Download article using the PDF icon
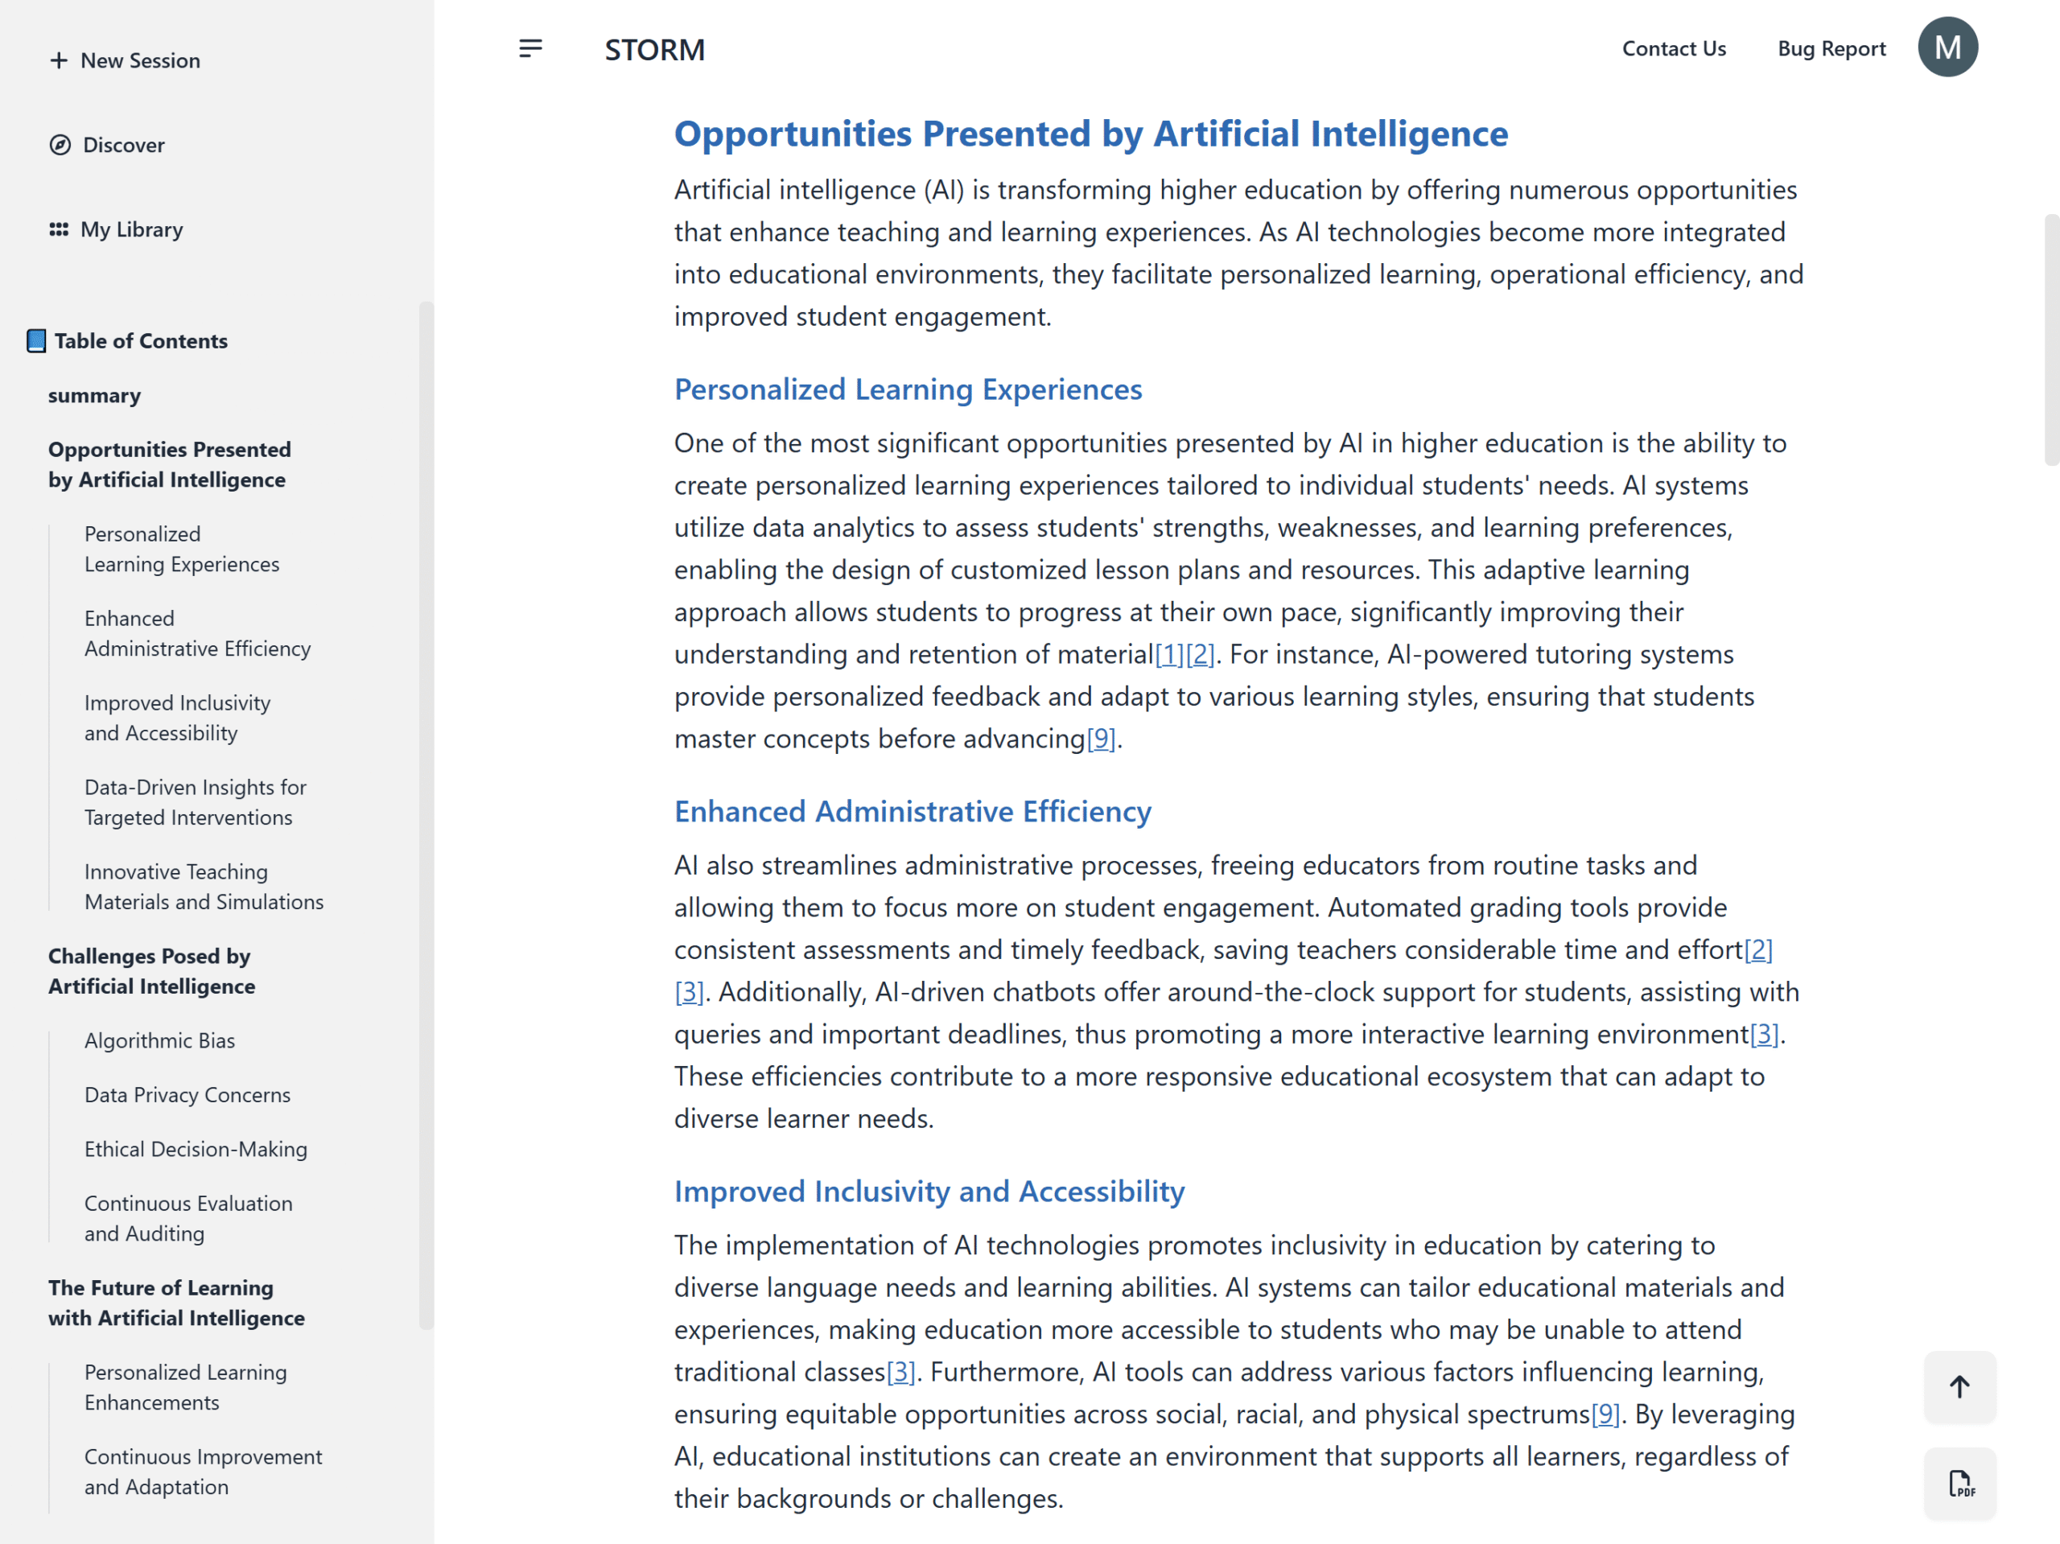The width and height of the screenshot is (2060, 1544). point(1959,1483)
